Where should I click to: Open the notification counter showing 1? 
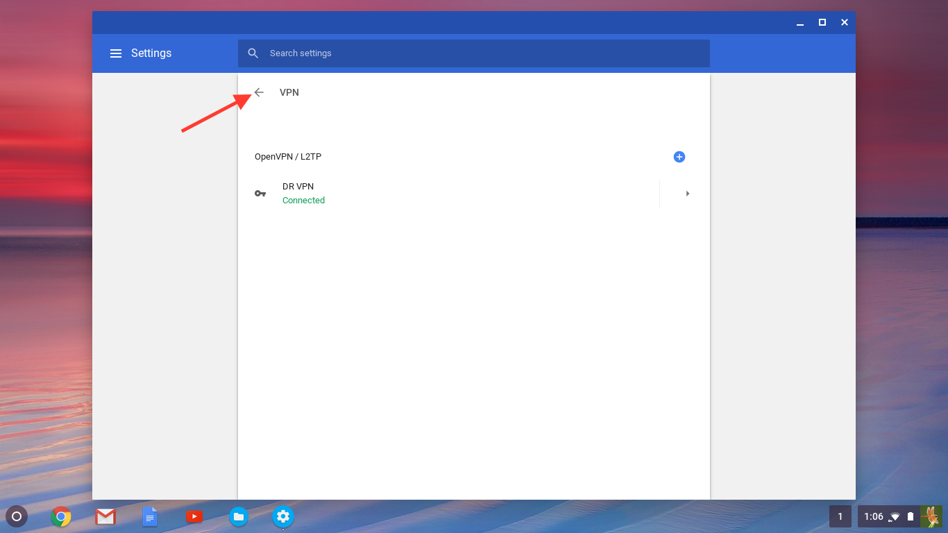pos(840,516)
